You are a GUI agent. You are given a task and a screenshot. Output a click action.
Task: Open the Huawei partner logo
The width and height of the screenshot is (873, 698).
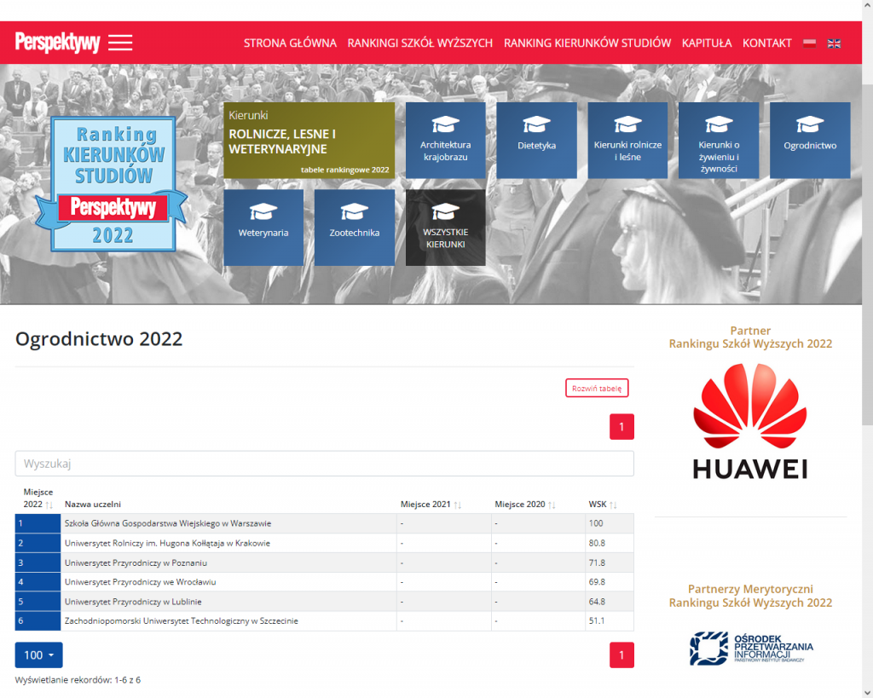(750, 421)
